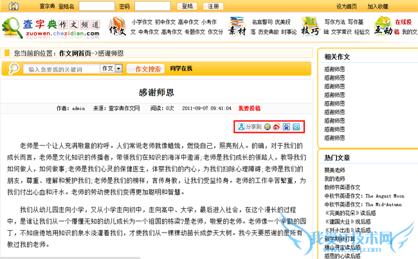Click the 来源: 查字典作文网 text
Screen dimensions: 418x259
click(x=116, y=108)
